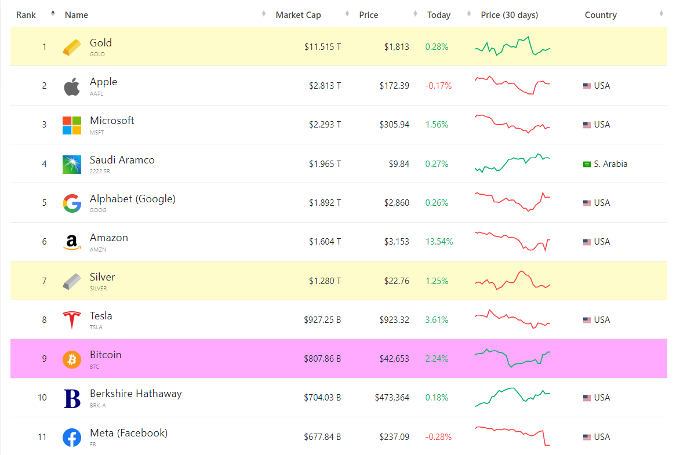Click Bitcoin 30-day price chart
The width and height of the screenshot is (676, 455).
[512, 358]
